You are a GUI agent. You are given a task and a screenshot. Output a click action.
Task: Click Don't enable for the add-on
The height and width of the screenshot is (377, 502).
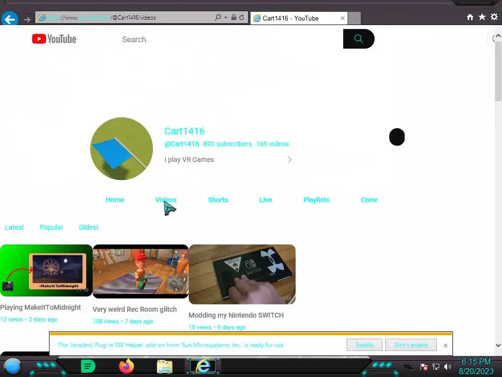tap(411, 345)
